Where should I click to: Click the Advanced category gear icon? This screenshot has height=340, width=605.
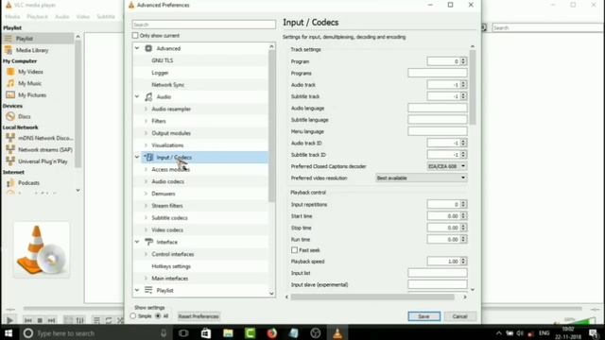pos(148,48)
